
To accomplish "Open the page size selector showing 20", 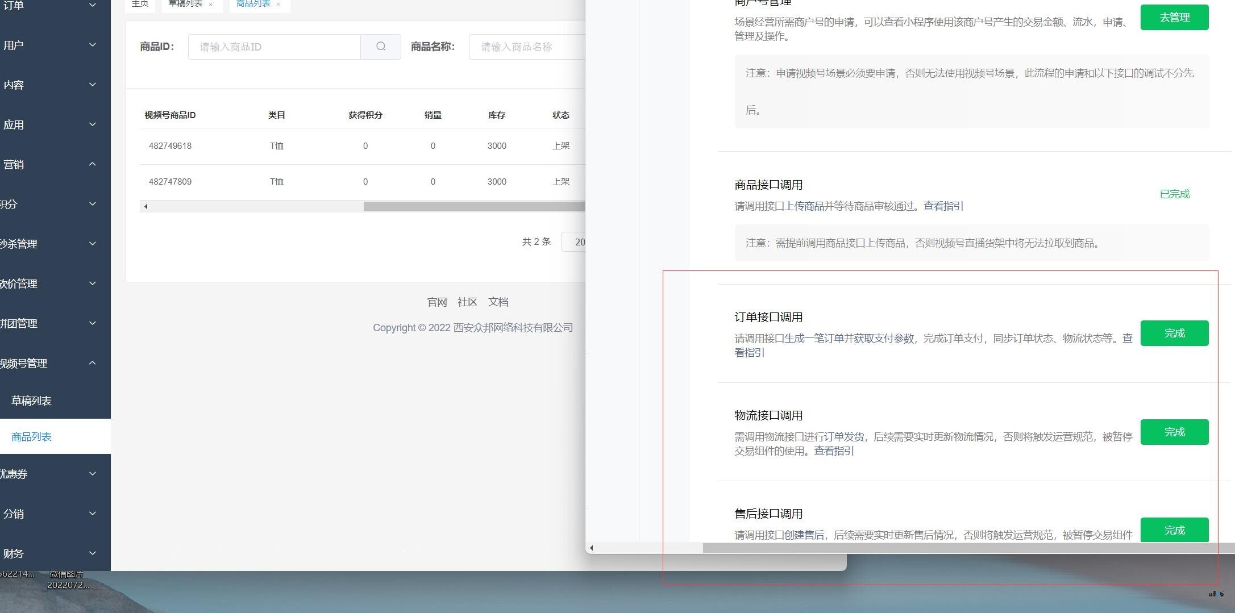I will tap(573, 242).
